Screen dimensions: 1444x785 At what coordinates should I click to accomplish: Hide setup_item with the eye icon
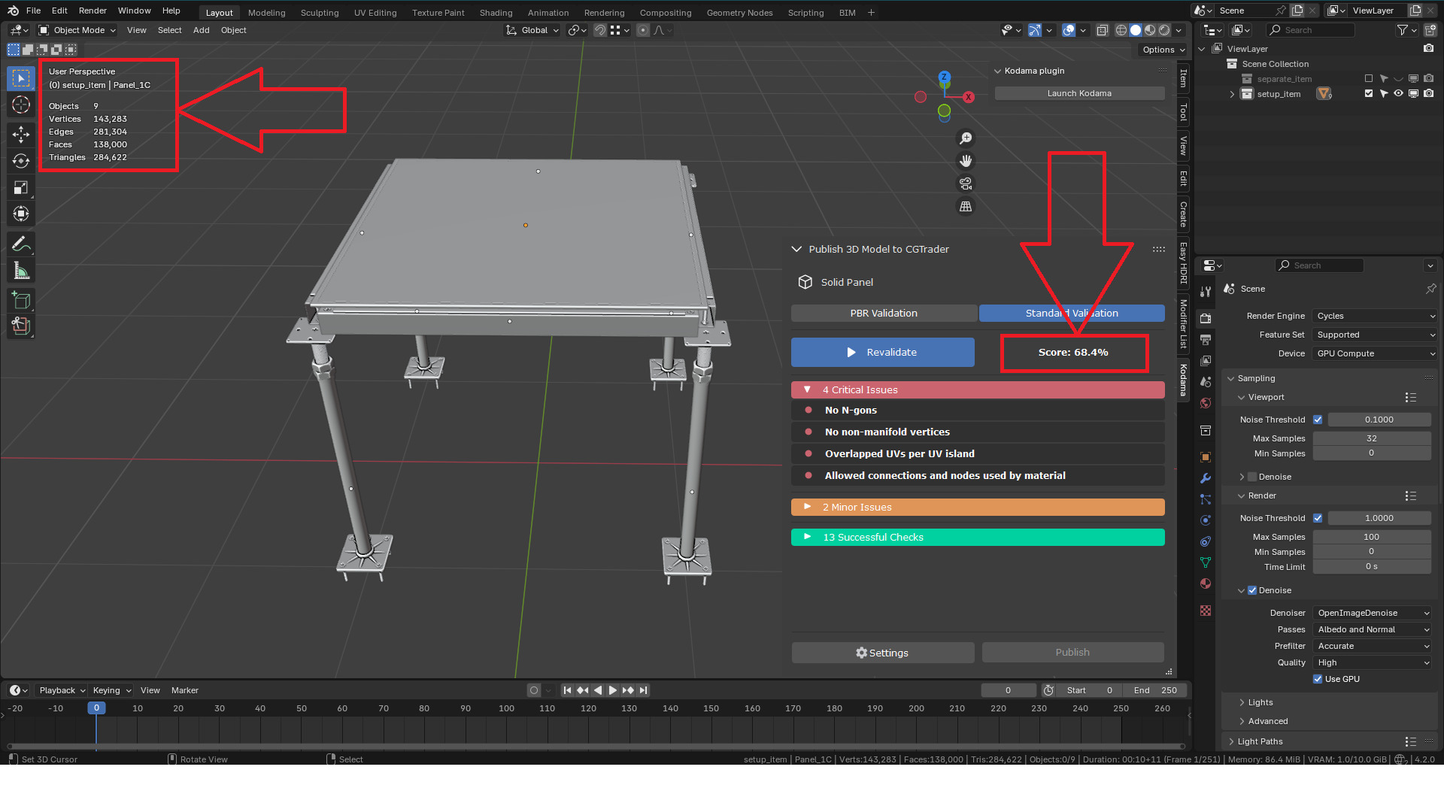(x=1398, y=94)
